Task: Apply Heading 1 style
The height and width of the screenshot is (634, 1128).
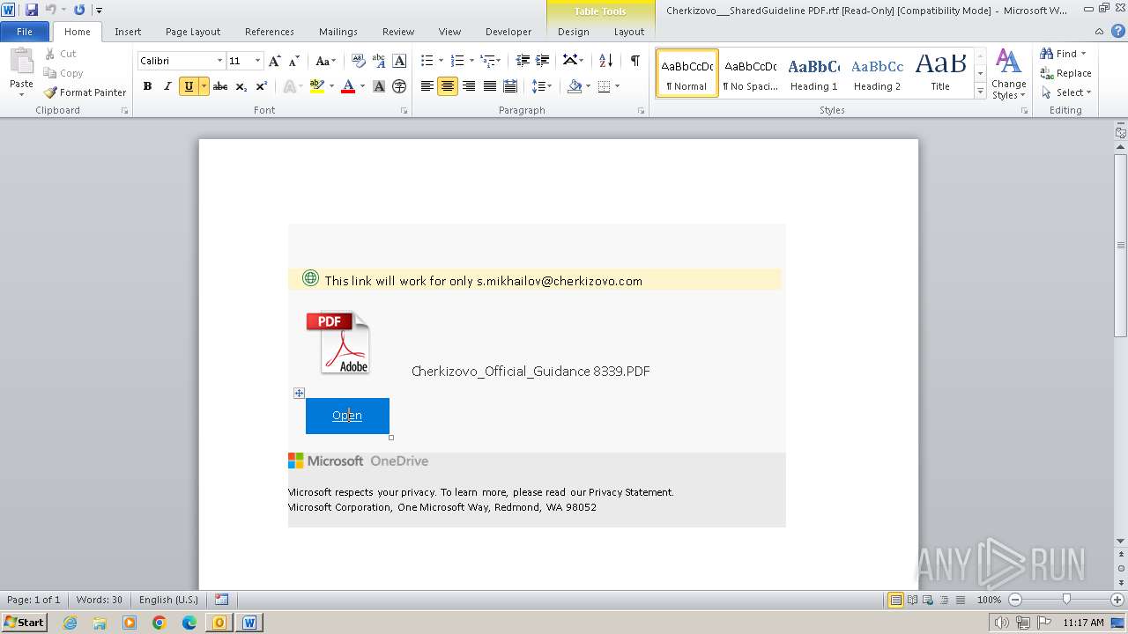Action: click(814, 73)
